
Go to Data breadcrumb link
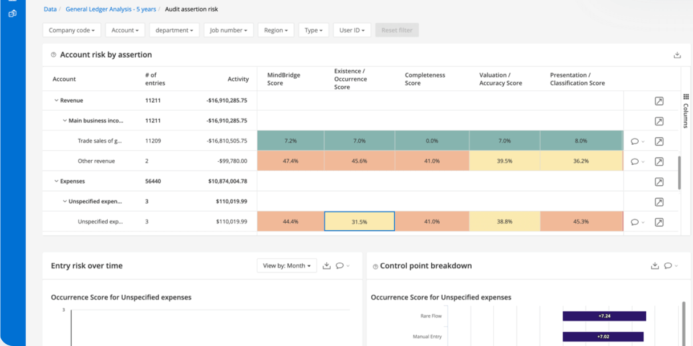(50, 9)
